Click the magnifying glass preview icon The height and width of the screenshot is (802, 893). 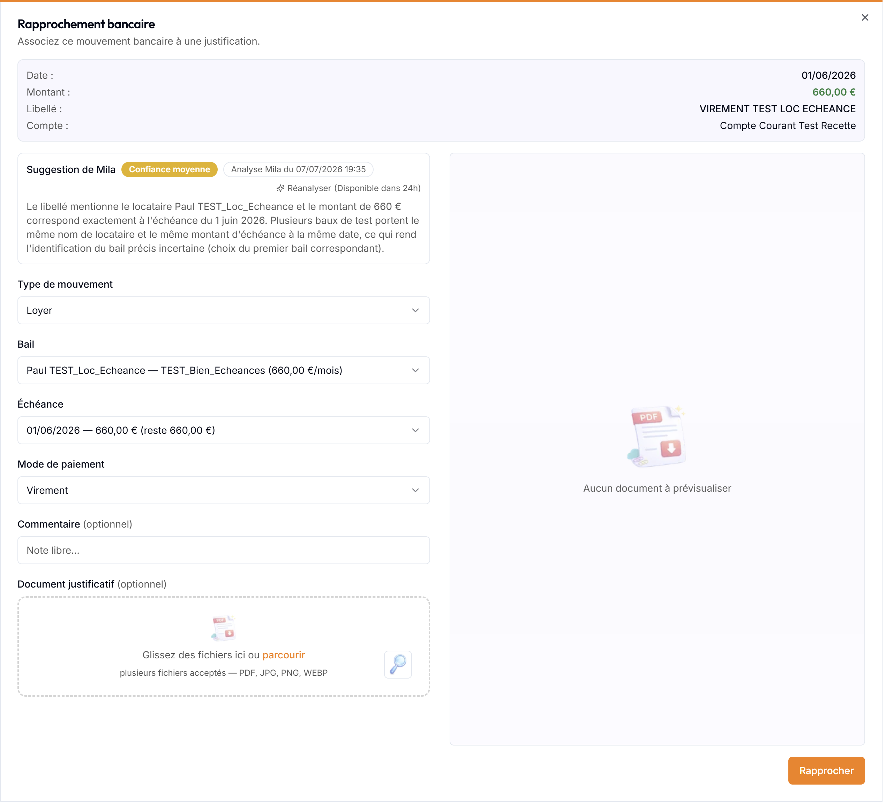(x=398, y=664)
